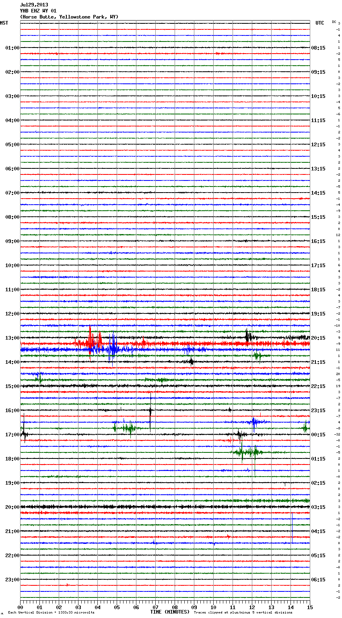Click the 20:00 MST time label
342x618 pixels.
coord(12,507)
